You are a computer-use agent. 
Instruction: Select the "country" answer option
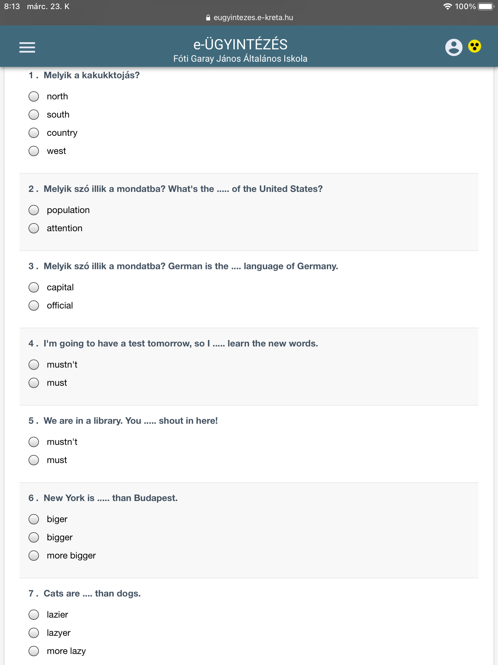pos(34,133)
